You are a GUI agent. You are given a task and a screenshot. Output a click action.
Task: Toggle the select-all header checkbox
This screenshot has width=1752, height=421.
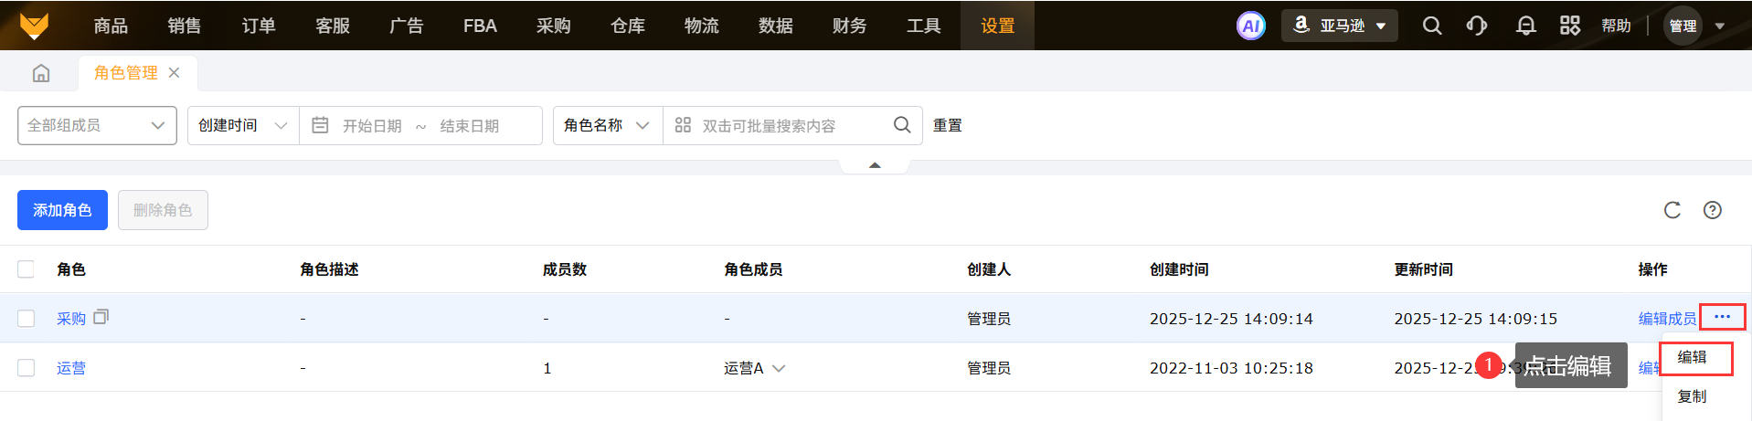click(27, 268)
